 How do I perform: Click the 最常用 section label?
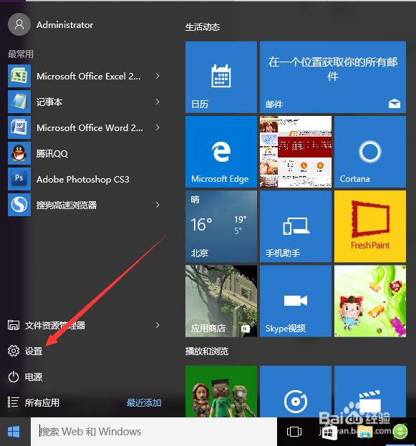click(21, 54)
